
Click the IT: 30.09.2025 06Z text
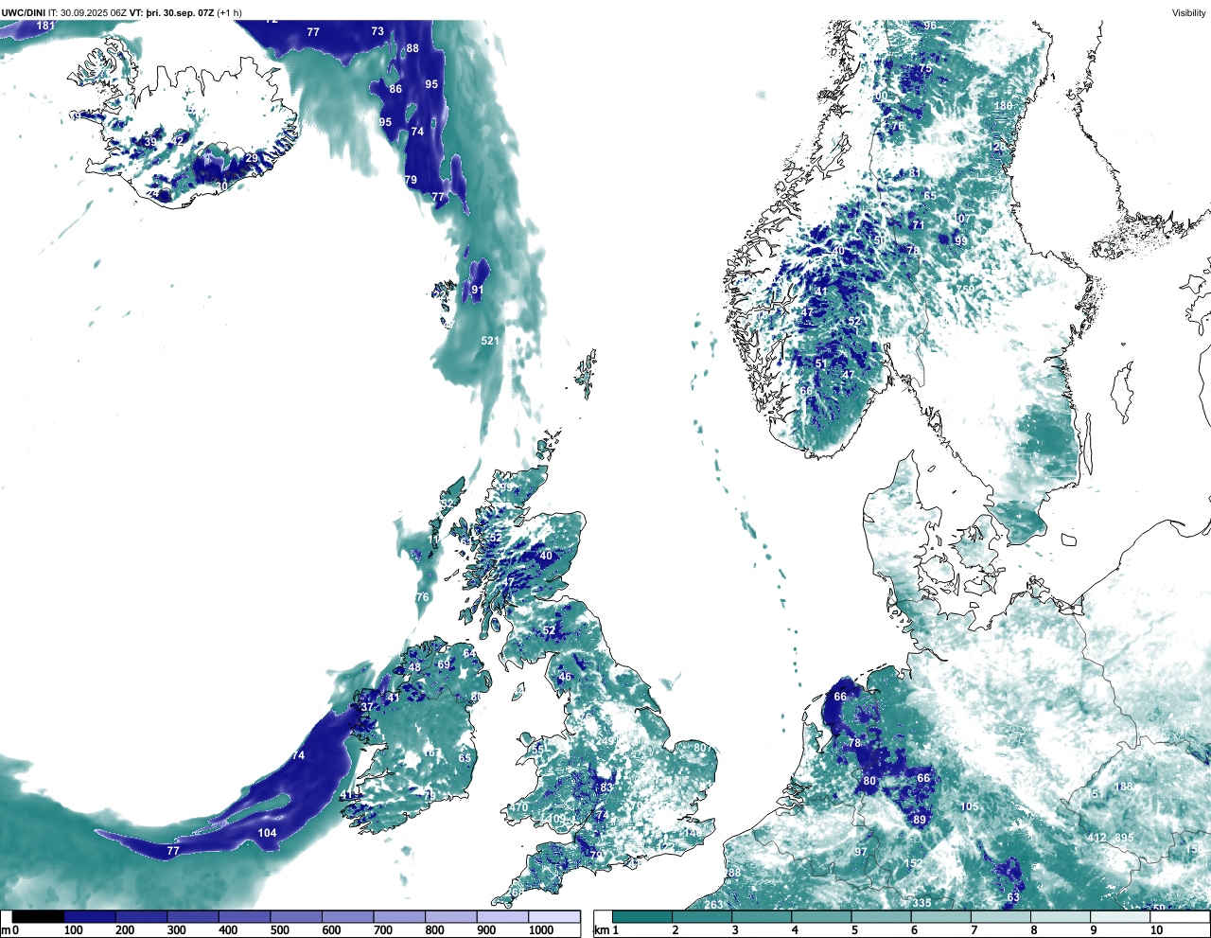87,13
